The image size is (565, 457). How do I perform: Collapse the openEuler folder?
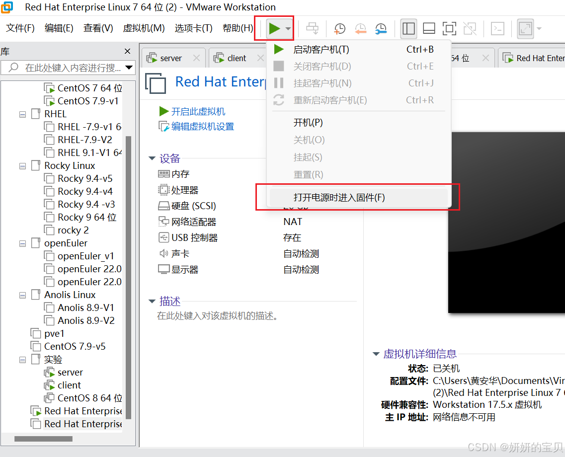coord(23,244)
